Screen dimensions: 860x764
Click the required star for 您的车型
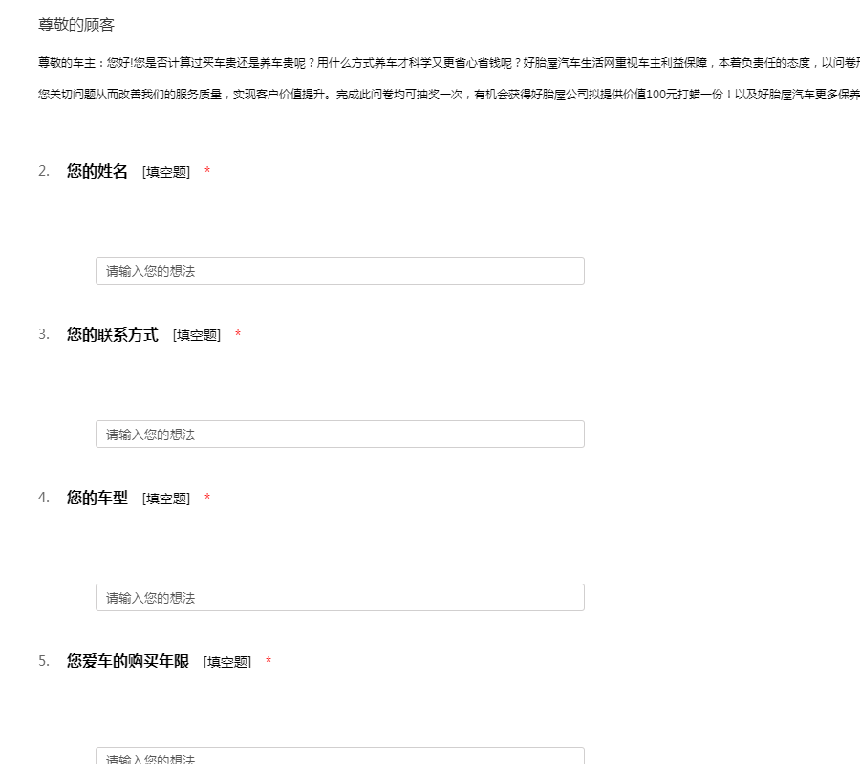(x=207, y=499)
